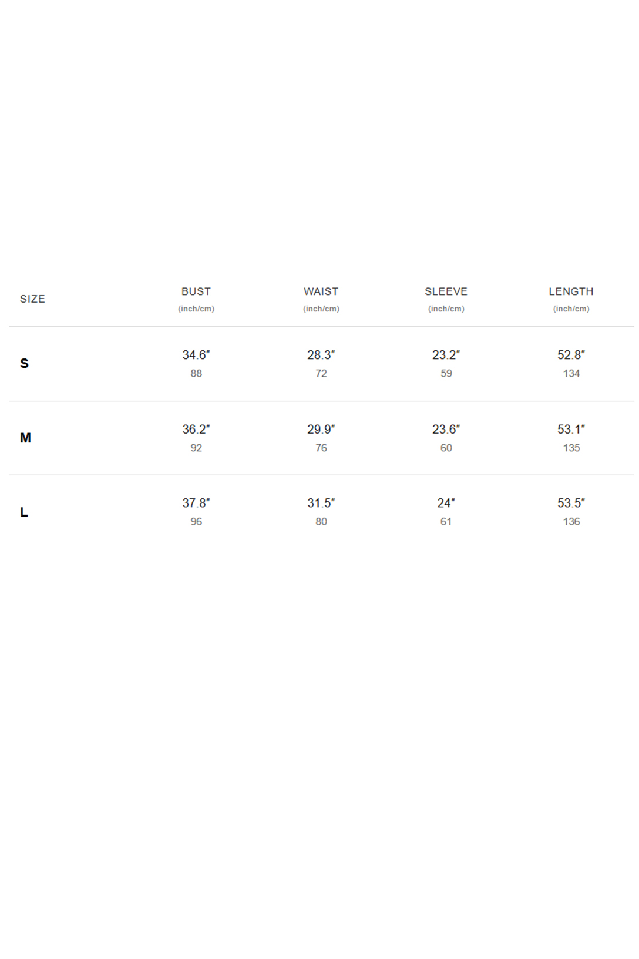Viewport: 639px width, 959px height.
Task: Select the size L row label
Action: (24, 512)
